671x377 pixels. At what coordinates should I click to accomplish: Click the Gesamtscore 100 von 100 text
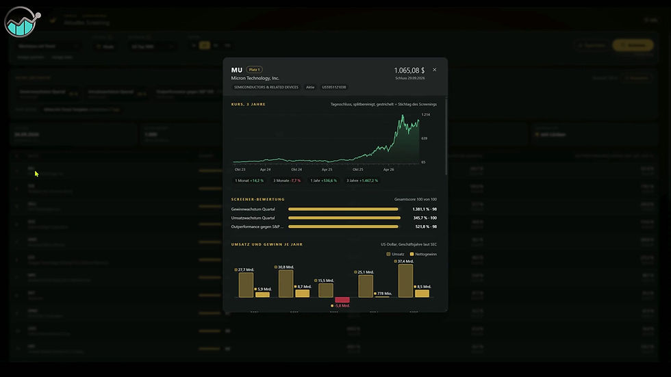point(415,200)
